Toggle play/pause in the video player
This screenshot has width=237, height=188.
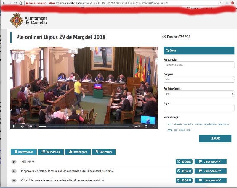(14, 127)
